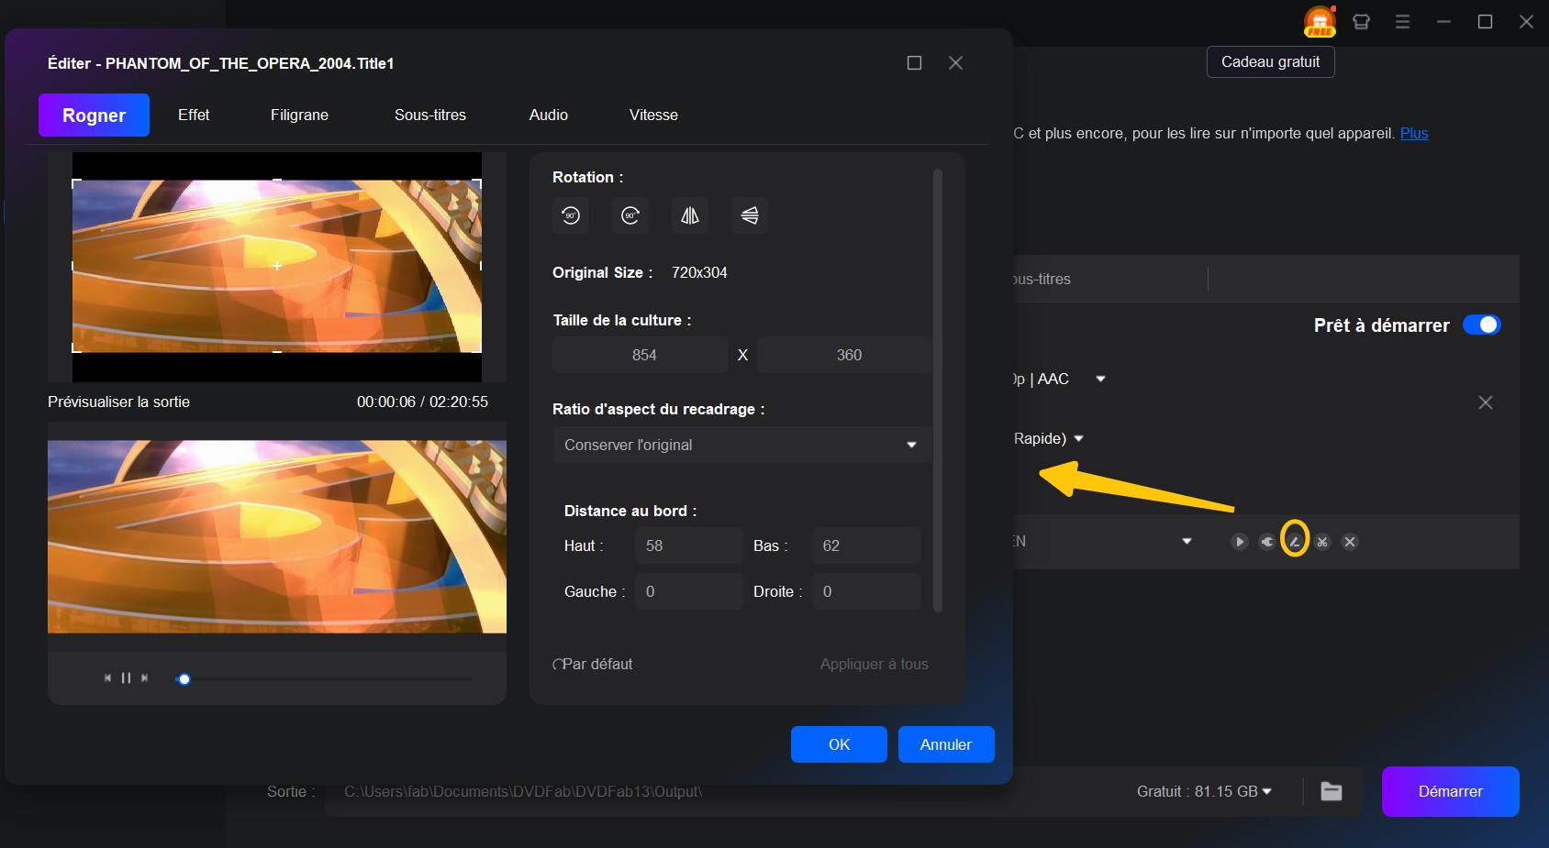Screen dimensions: 1549x848
Task: Confirm with the OK button
Action: pyautogui.click(x=839, y=744)
